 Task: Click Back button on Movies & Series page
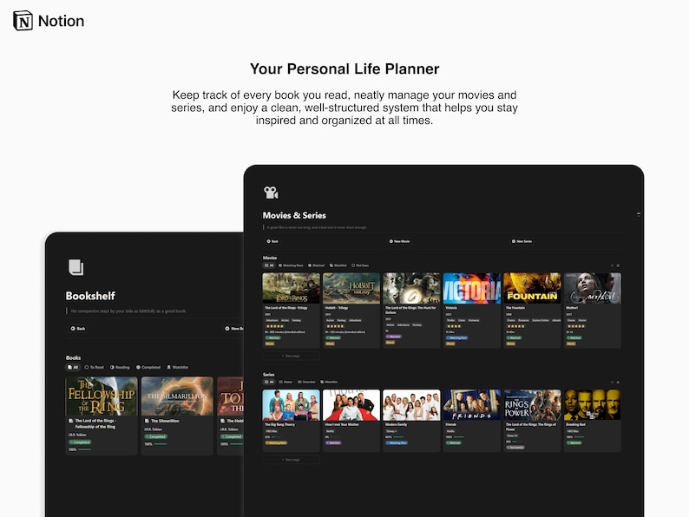(x=272, y=241)
